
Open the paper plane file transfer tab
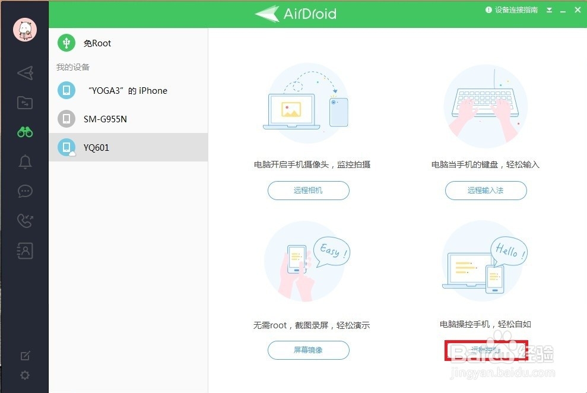[x=25, y=73]
